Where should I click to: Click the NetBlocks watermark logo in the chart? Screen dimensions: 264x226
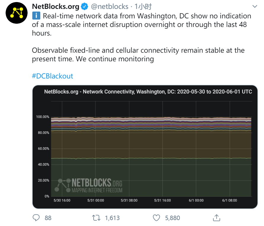click(x=89, y=185)
